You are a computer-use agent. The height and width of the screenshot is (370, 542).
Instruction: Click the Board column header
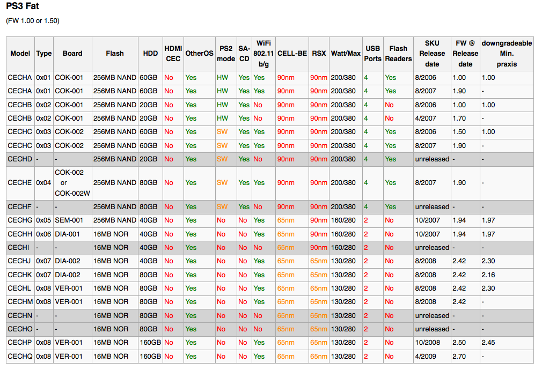72,54
